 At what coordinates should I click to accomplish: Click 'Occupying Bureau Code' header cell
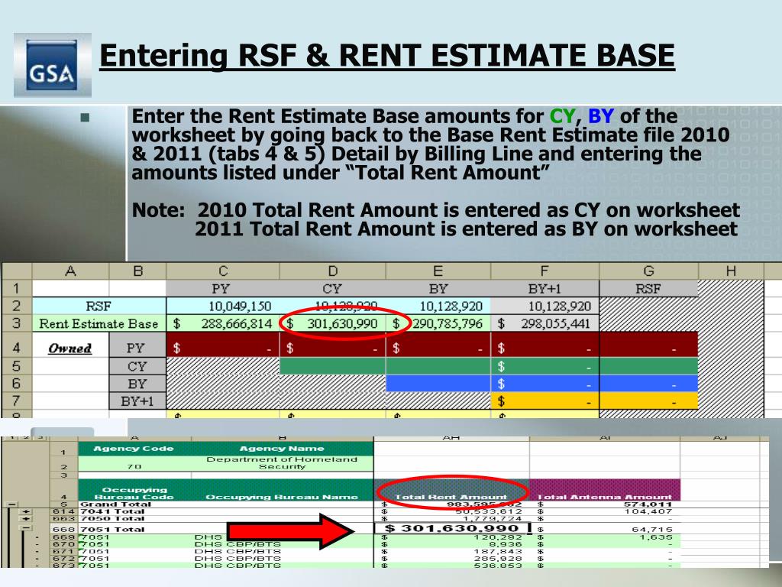click(134, 490)
